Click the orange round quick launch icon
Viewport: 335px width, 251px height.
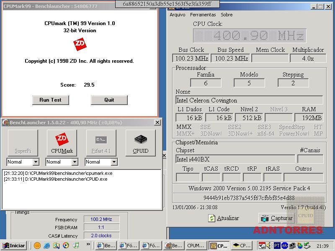pos(37,246)
